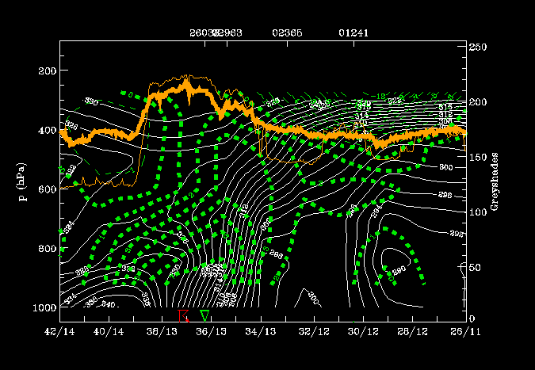Click the 50 value on the Greyshades axis
Image resolution: width=535 pixels, height=370 pixels.
[476, 268]
